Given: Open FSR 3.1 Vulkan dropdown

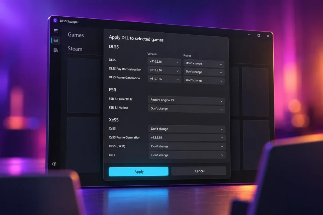Looking at the screenshot, I should pos(186,109).
